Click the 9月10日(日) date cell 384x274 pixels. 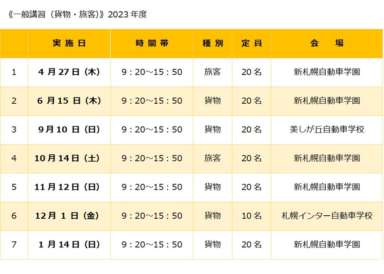click(x=69, y=130)
